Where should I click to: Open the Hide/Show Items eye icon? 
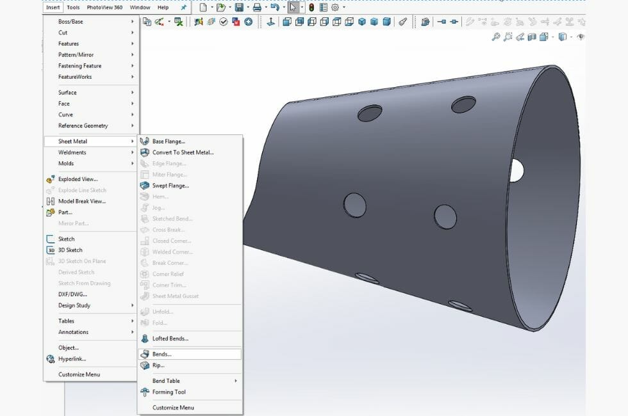(581, 37)
